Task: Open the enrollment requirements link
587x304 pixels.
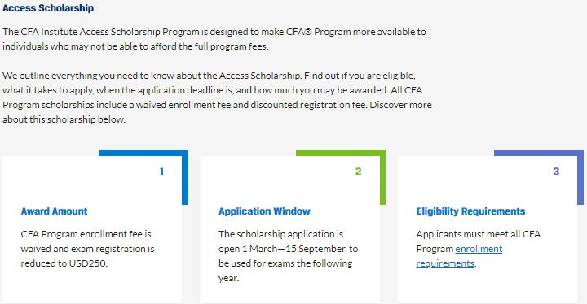Action: (459, 256)
